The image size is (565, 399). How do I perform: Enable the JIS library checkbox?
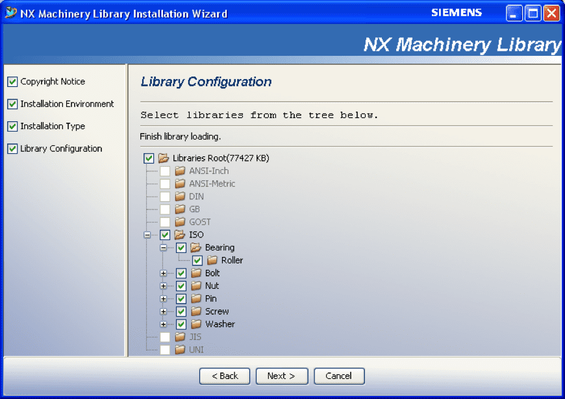click(165, 337)
